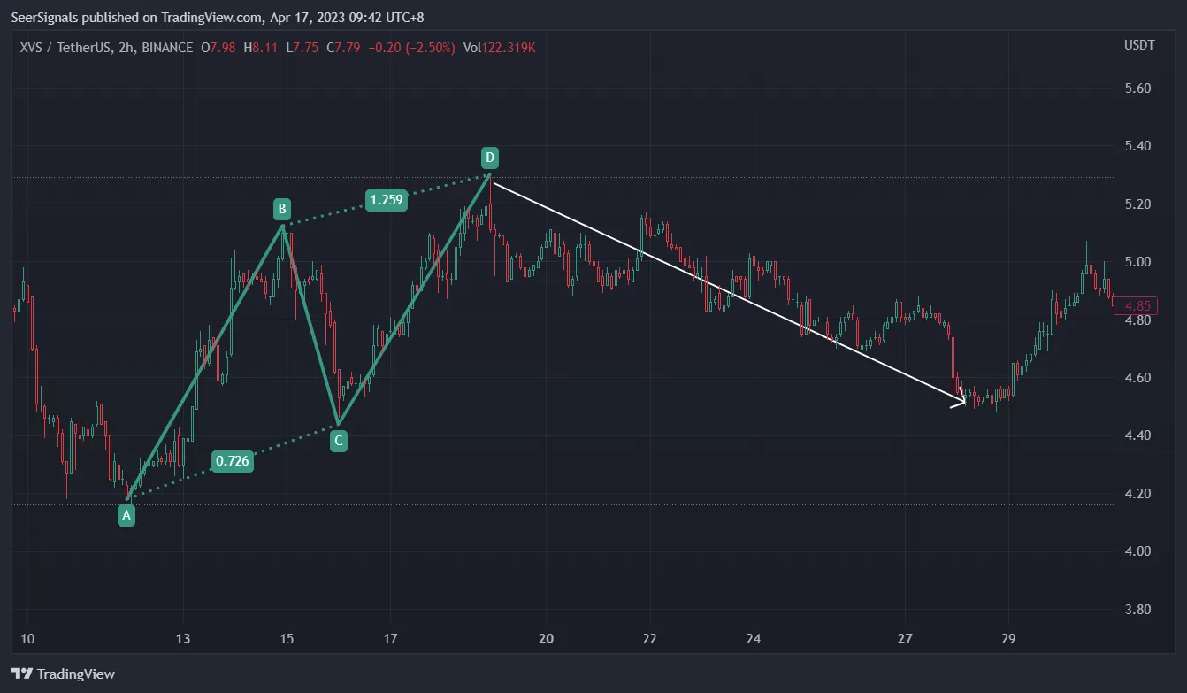Select pattern point label D
The width and height of the screenshot is (1187, 693).
pyautogui.click(x=489, y=158)
